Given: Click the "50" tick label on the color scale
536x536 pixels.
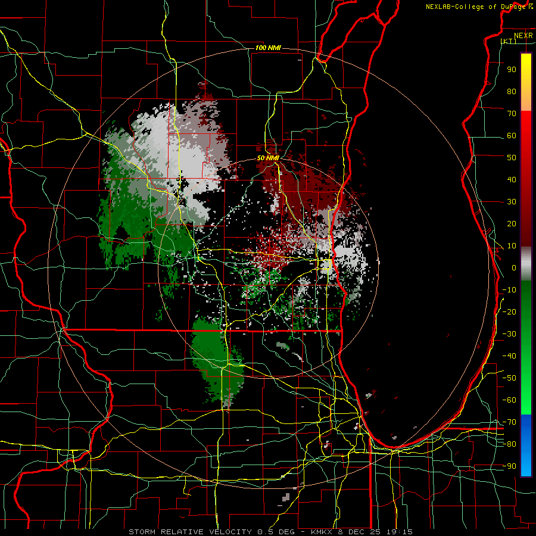Looking at the screenshot, I should [x=512, y=158].
